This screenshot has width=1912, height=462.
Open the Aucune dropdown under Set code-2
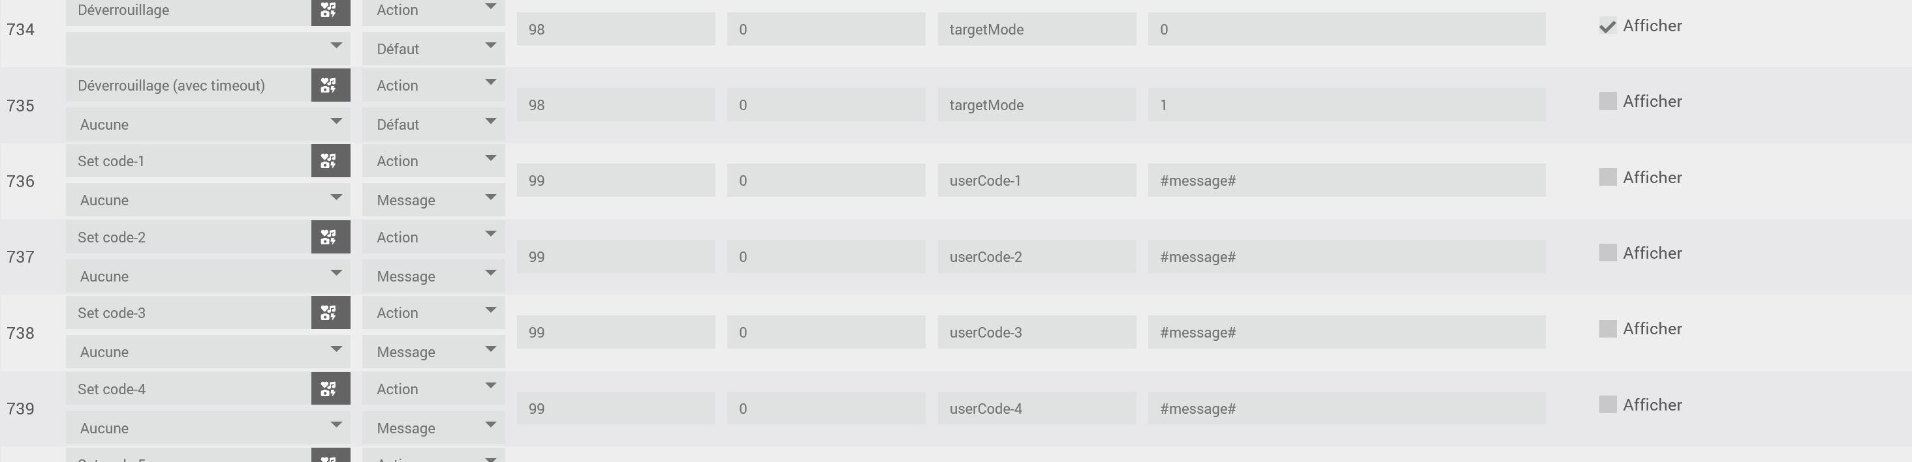(207, 277)
